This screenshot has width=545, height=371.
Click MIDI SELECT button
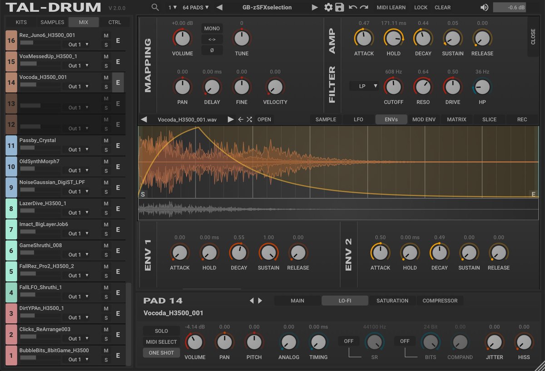coord(161,342)
